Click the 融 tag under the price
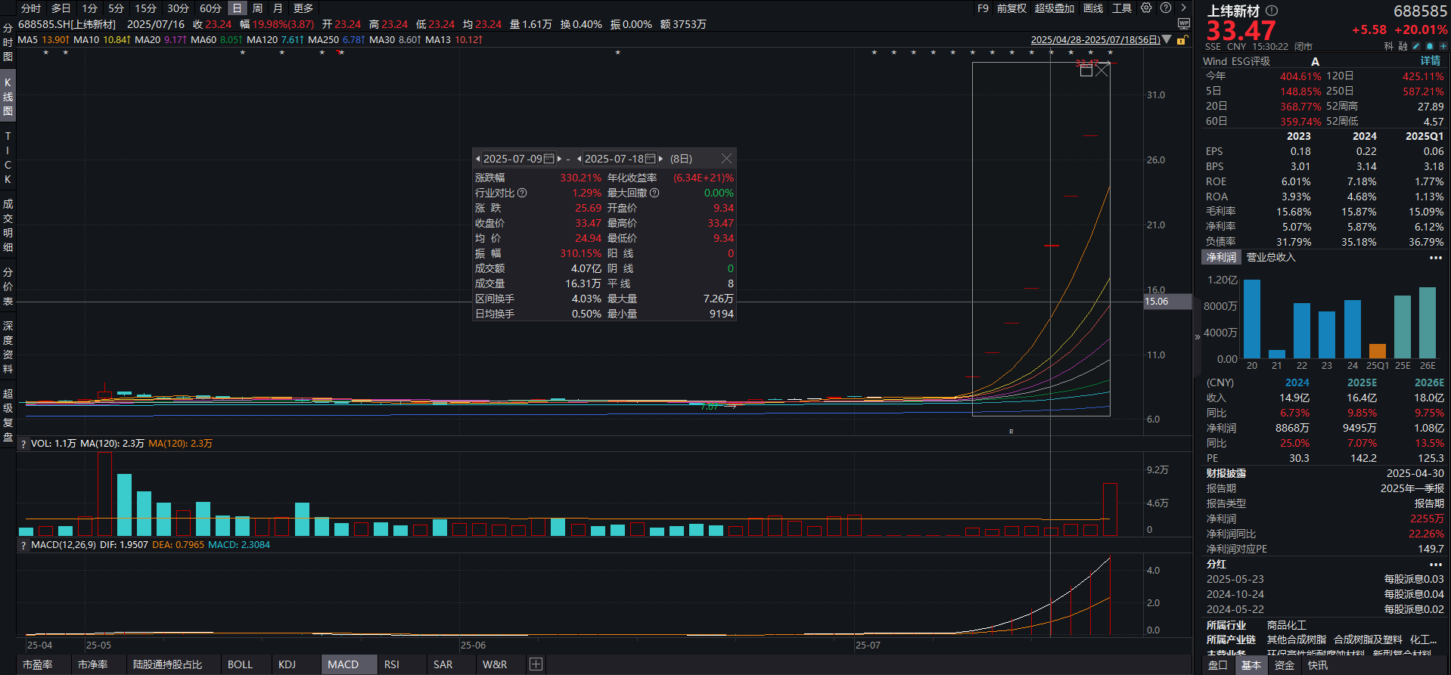The image size is (1451, 675). pyautogui.click(x=1403, y=46)
